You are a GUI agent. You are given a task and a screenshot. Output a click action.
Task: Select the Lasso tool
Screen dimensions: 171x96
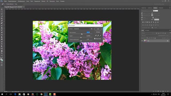pos(2,14)
